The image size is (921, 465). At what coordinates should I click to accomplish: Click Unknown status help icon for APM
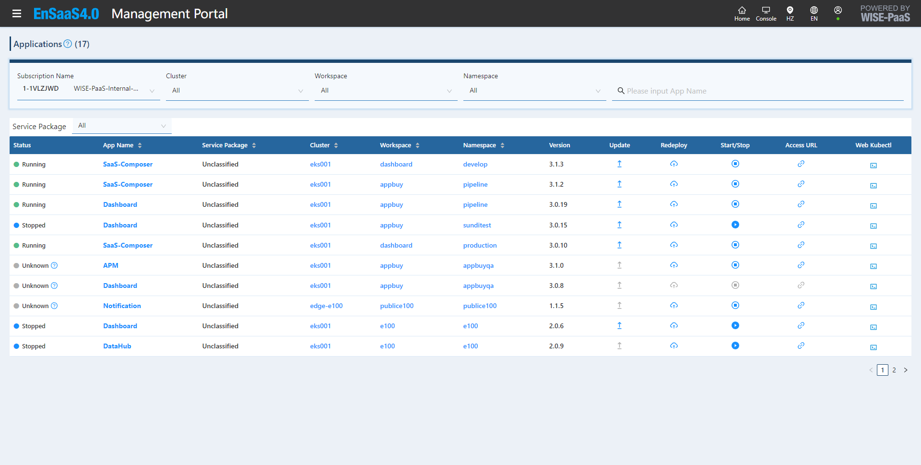click(x=54, y=265)
